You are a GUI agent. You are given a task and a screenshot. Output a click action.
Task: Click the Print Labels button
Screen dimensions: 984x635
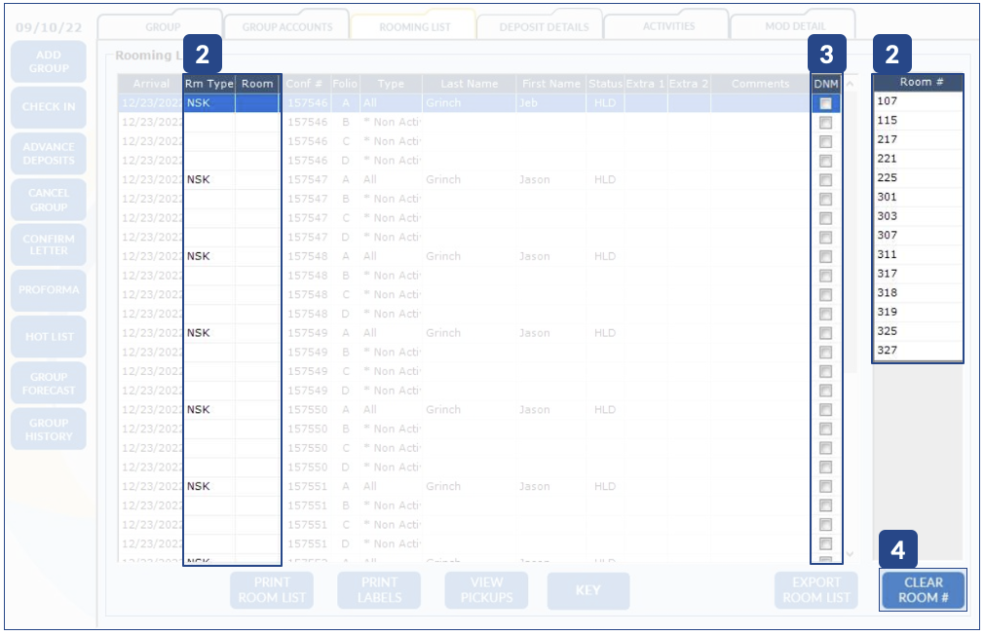379,590
